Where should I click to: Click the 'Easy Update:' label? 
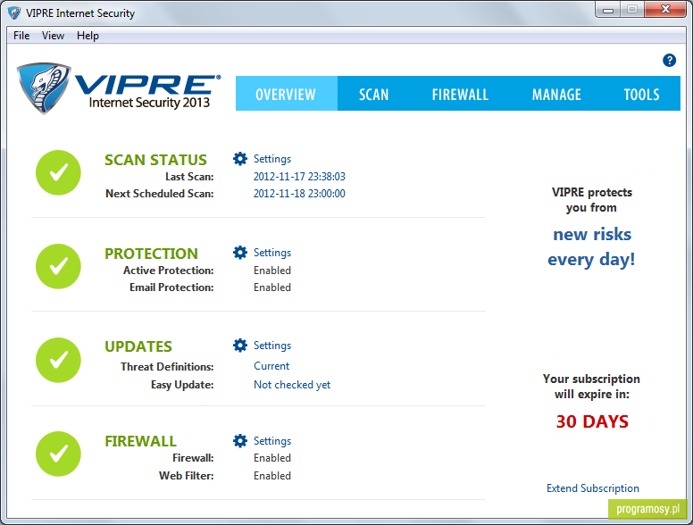182,385
